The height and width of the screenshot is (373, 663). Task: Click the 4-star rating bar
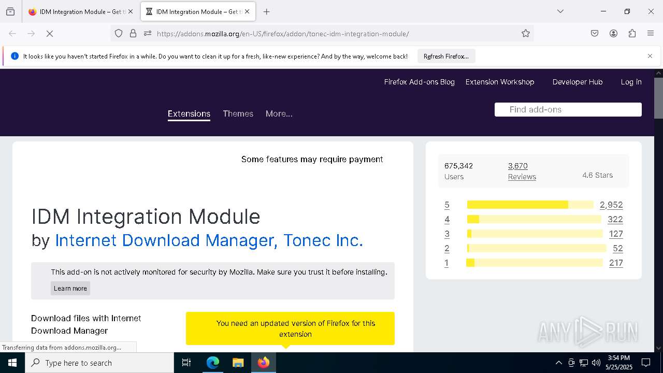[534, 219]
